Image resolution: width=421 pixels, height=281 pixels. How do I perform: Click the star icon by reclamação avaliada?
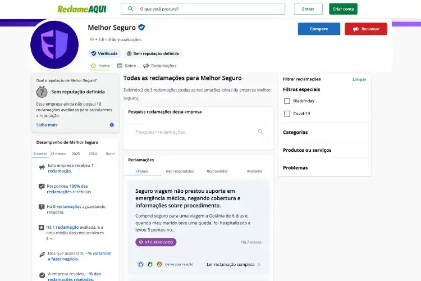(x=41, y=228)
